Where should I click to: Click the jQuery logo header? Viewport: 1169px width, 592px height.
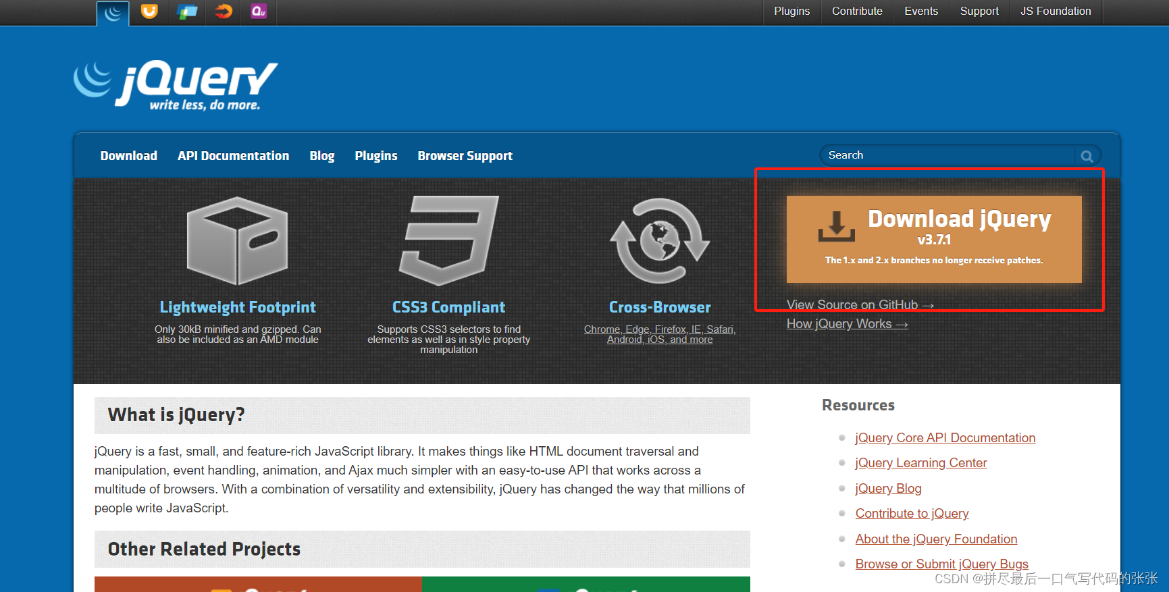(x=176, y=85)
